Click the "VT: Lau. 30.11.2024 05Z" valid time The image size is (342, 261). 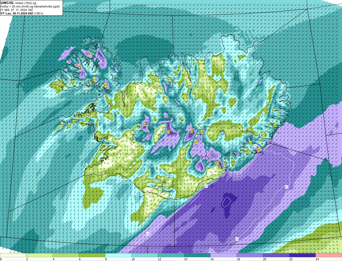pos(17,13)
